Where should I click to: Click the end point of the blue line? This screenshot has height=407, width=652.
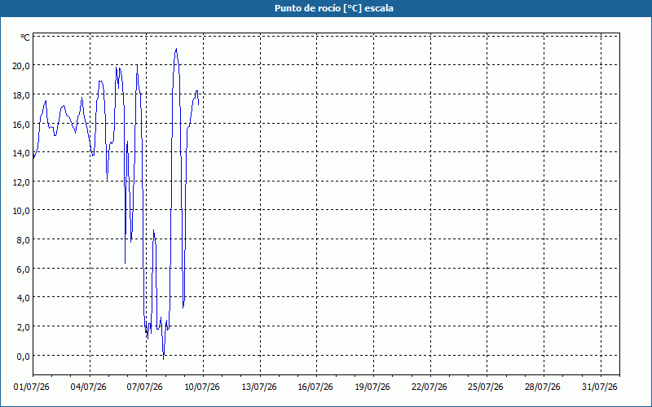tap(198, 104)
